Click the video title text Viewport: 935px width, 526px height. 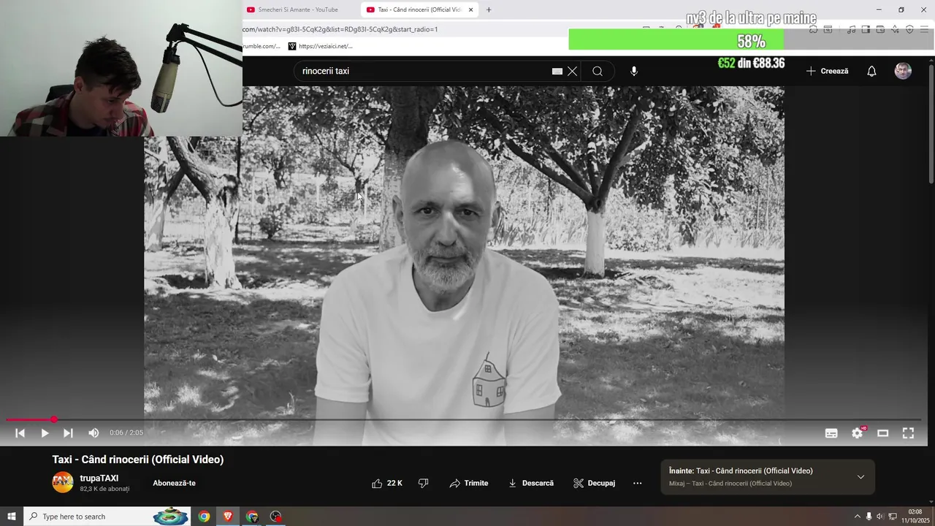(138, 460)
